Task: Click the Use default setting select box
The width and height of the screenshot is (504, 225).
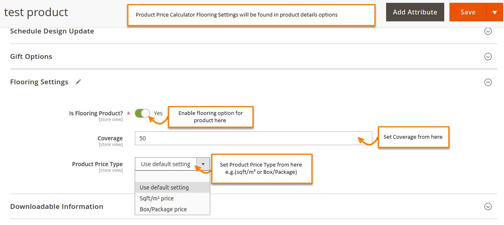Action: tap(172, 164)
